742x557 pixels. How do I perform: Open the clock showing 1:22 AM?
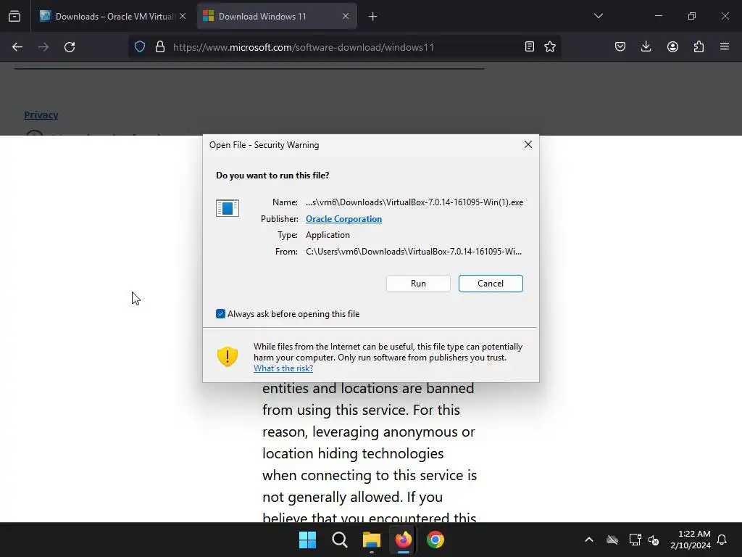[691, 540]
